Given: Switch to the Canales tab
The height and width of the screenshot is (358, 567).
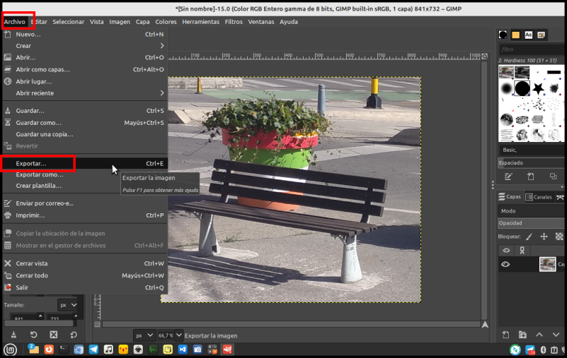Looking at the screenshot, I should pyautogui.click(x=539, y=197).
